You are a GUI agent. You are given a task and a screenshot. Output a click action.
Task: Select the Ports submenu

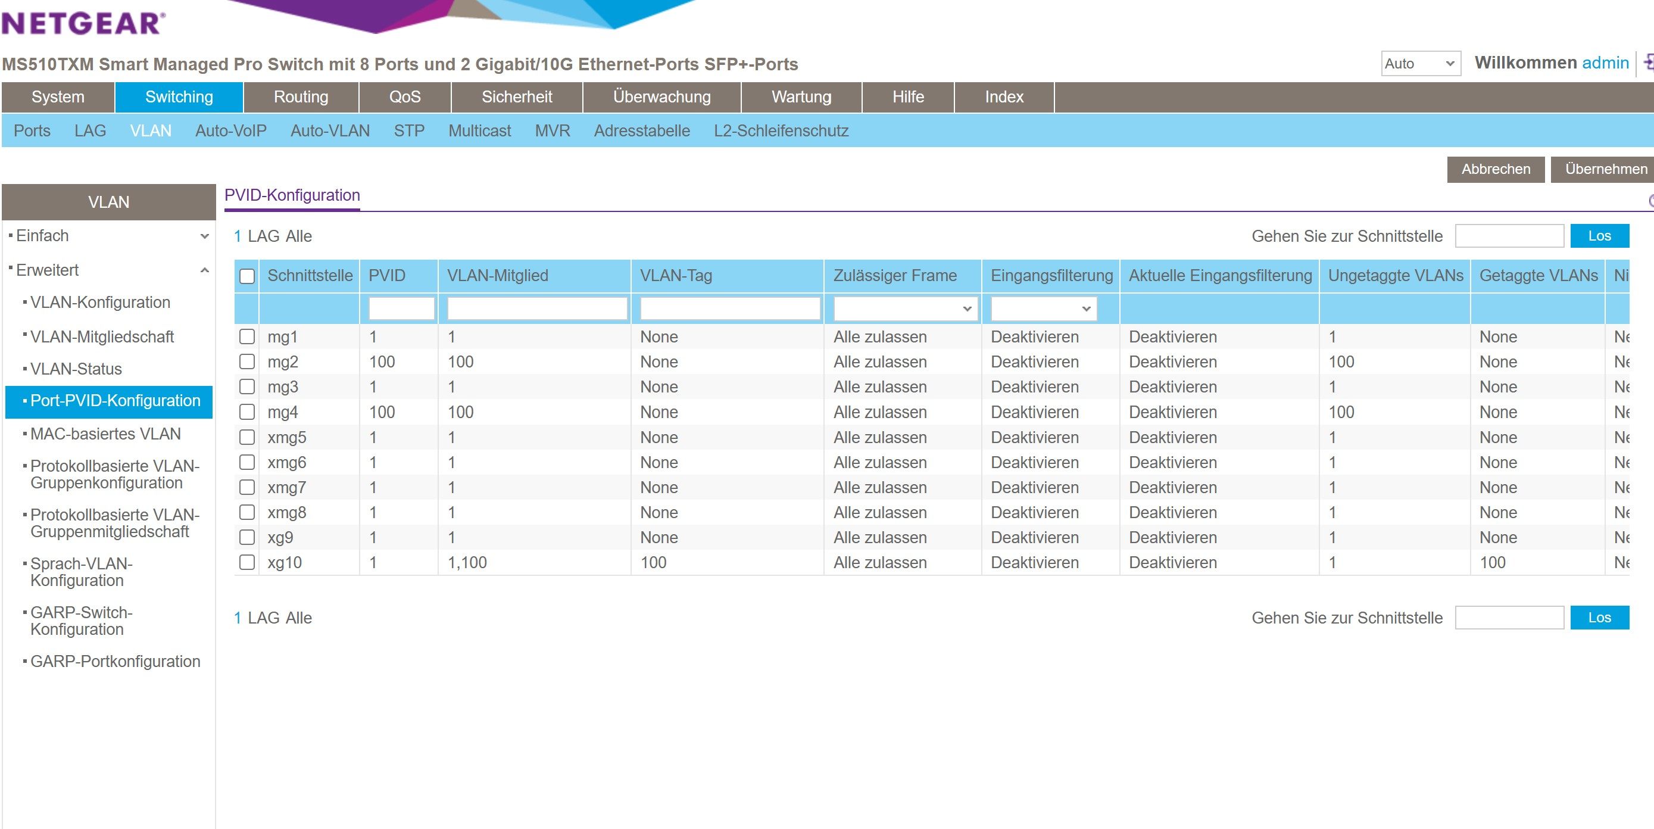(x=32, y=131)
